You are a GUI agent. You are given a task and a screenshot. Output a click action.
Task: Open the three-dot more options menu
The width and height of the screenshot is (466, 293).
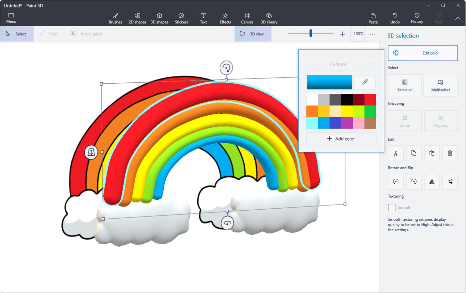click(x=372, y=34)
